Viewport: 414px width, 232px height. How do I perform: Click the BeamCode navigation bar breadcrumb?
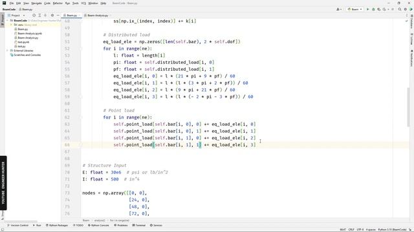click(x=9, y=9)
